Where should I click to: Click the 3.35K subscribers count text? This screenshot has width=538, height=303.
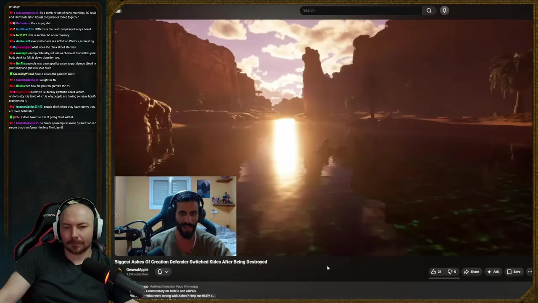click(x=137, y=274)
